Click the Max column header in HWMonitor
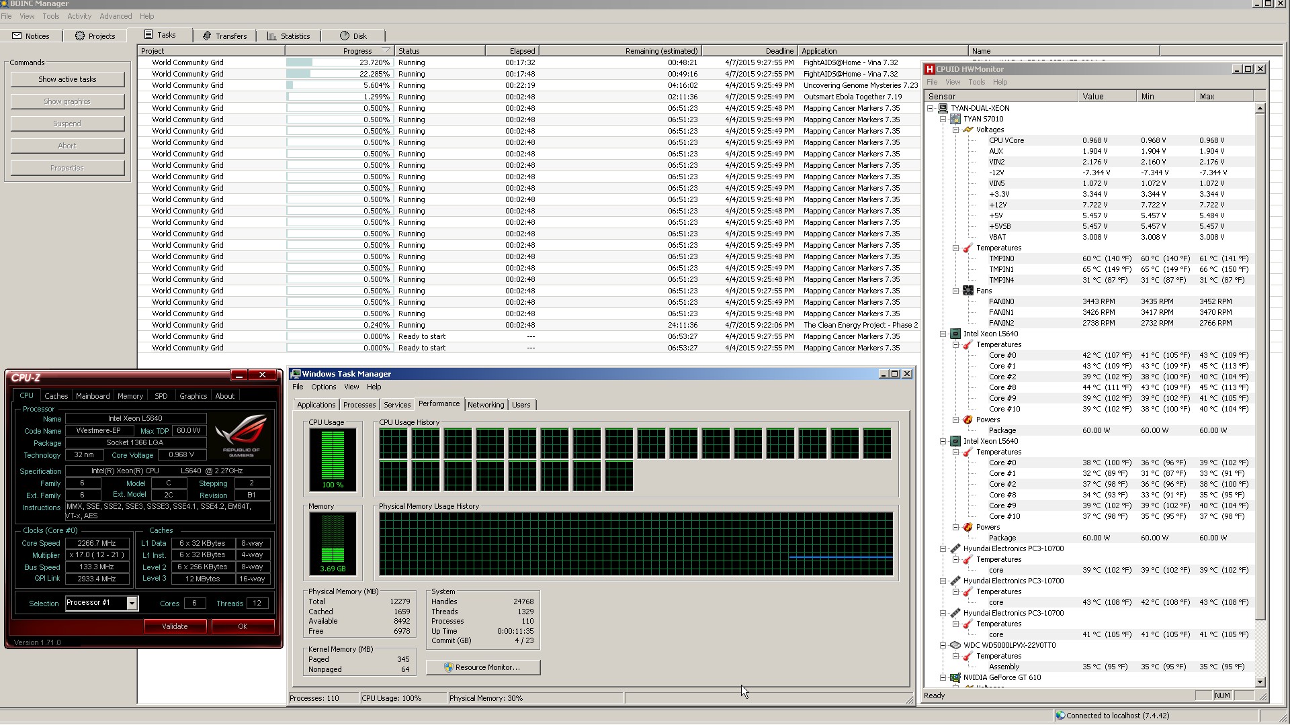Viewport: 1290px width, 725px height. (x=1224, y=97)
